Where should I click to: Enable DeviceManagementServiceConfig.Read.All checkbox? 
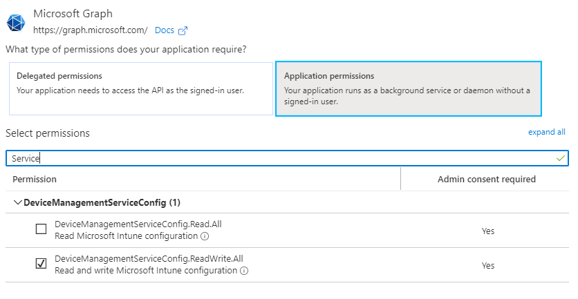pyautogui.click(x=41, y=229)
